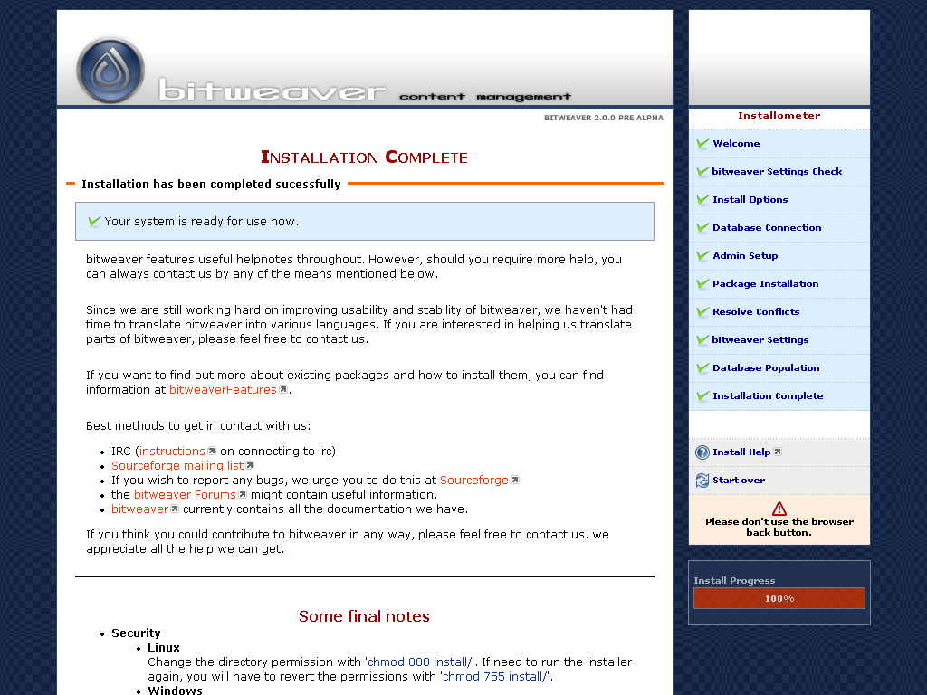
Task: Open the bitweaver Settings Check step
Action: click(777, 171)
